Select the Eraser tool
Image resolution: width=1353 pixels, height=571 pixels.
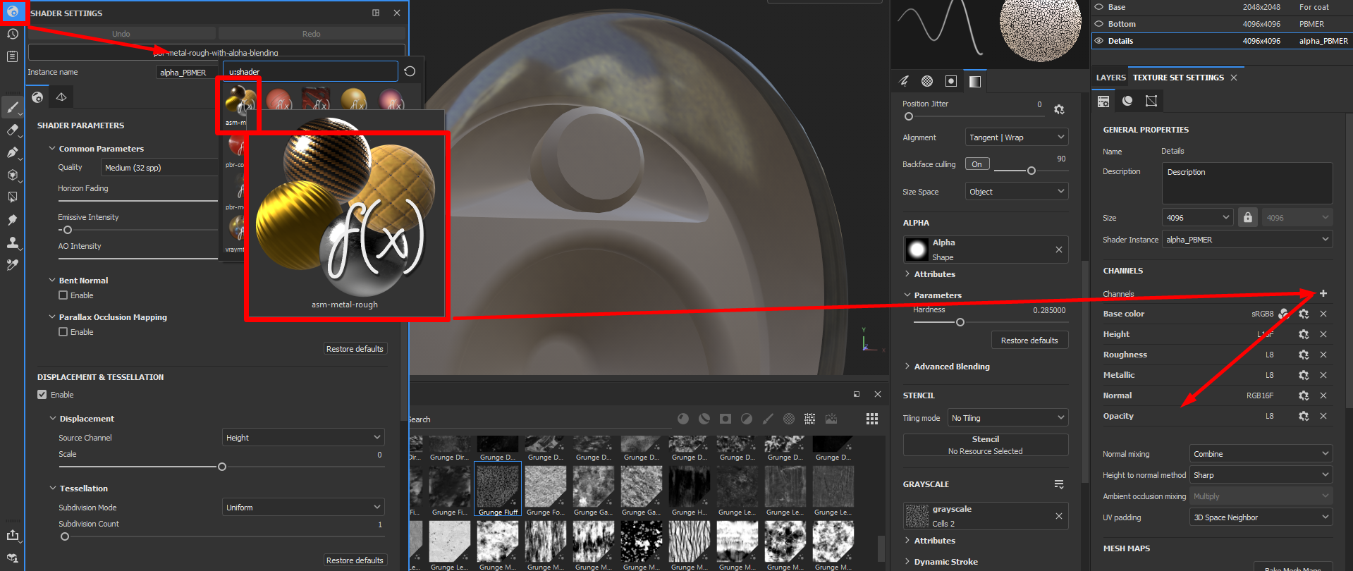(13, 130)
